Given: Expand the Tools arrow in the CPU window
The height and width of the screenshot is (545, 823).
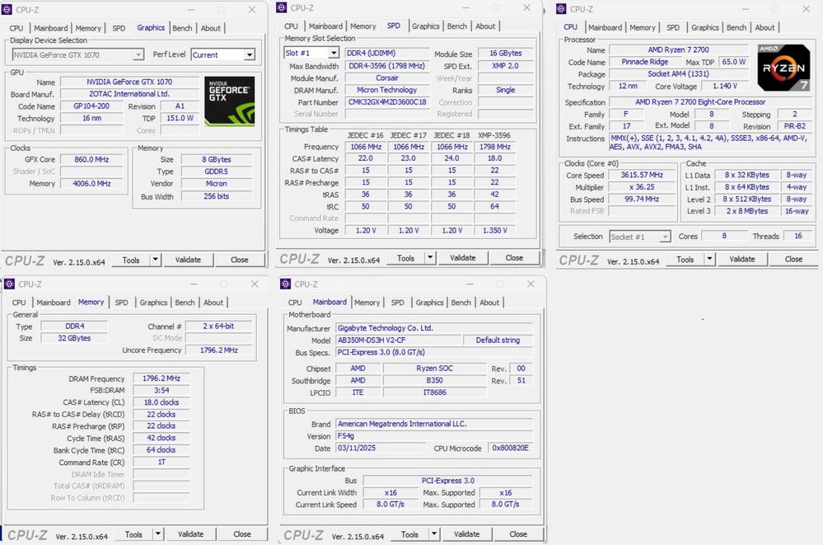Looking at the screenshot, I should coord(709,259).
